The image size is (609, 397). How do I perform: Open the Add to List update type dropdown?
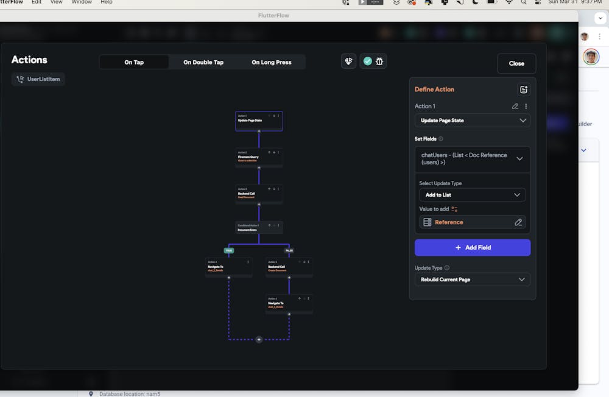tap(473, 195)
